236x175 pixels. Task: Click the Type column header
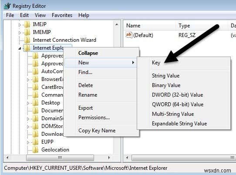pos(202,26)
